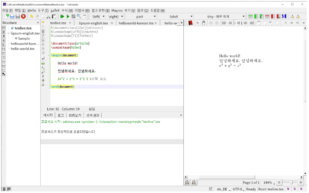Compile with single green play arrow
The width and height of the screenshot is (309, 193).
pyautogui.click(x=68, y=16)
